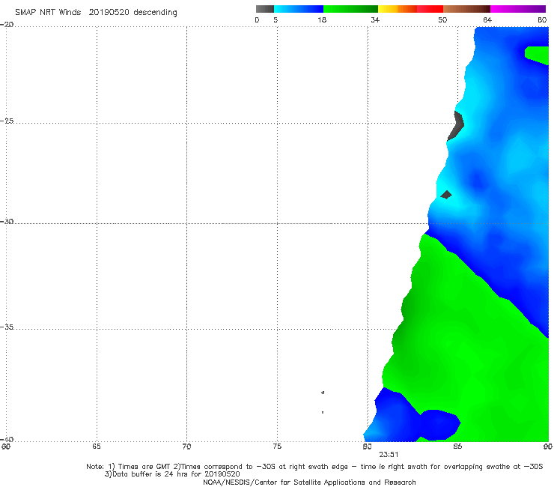The width and height of the screenshot is (554, 487).
Task: Click the NOAA/NESDIS Center for Satellite Applications credit
Action: [309, 483]
